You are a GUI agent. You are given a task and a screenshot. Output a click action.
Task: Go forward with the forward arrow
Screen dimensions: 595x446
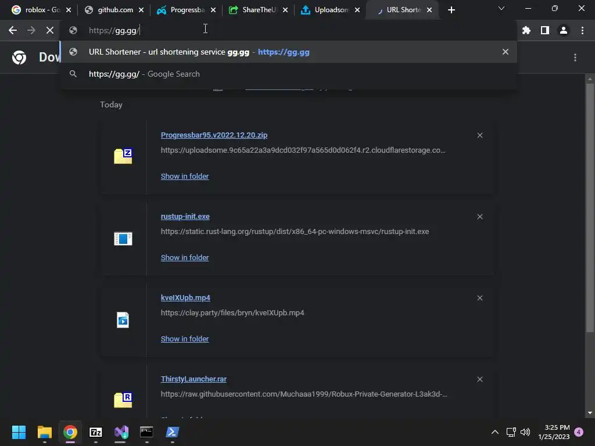coord(31,30)
